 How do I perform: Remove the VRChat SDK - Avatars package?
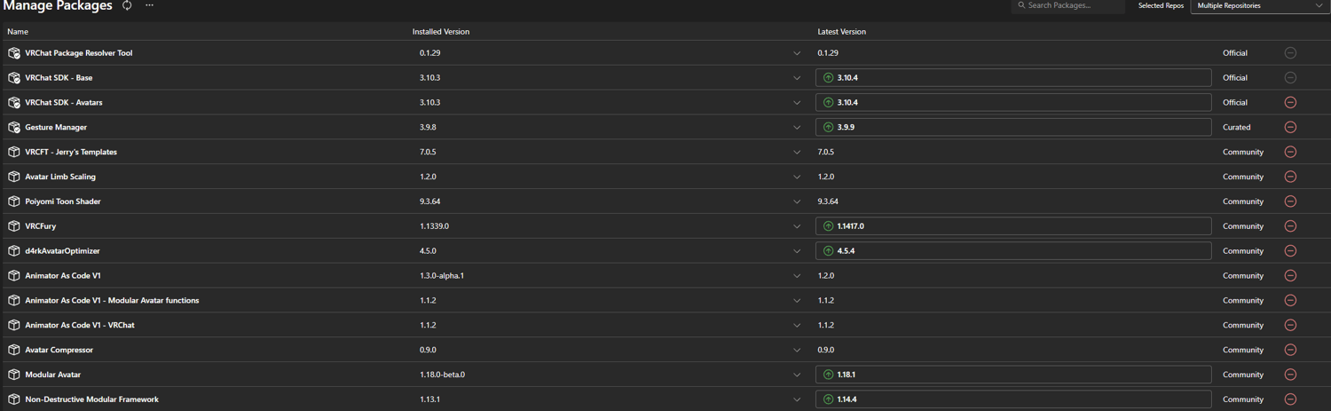click(x=1290, y=102)
